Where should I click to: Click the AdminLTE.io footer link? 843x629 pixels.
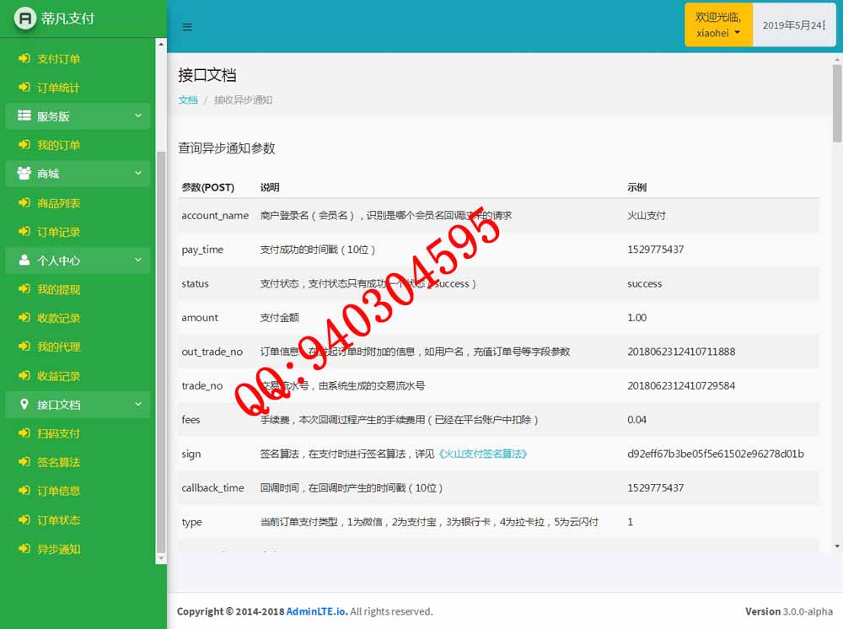pos(316,611)
